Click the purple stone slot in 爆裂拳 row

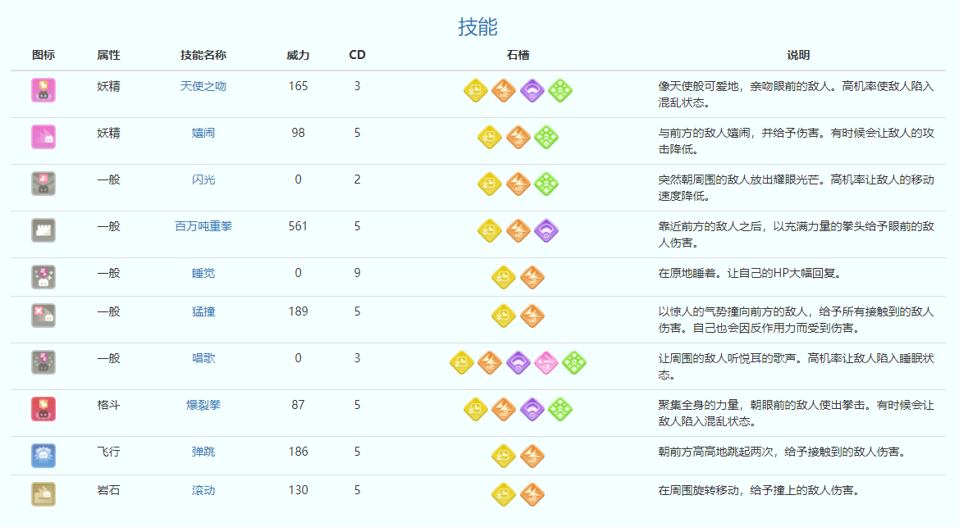pos(532,409)
